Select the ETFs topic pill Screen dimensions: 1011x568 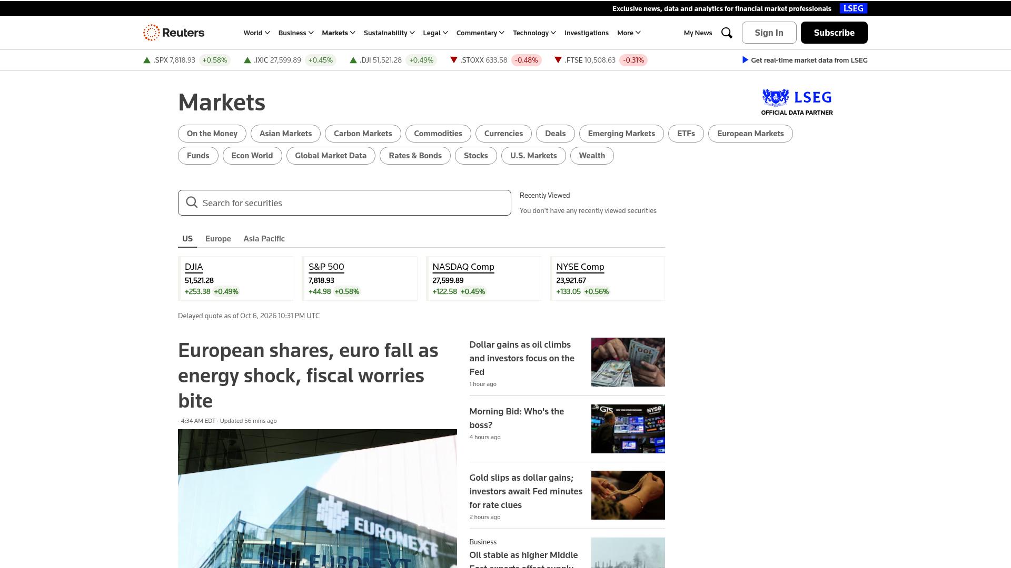click(686, 134)
